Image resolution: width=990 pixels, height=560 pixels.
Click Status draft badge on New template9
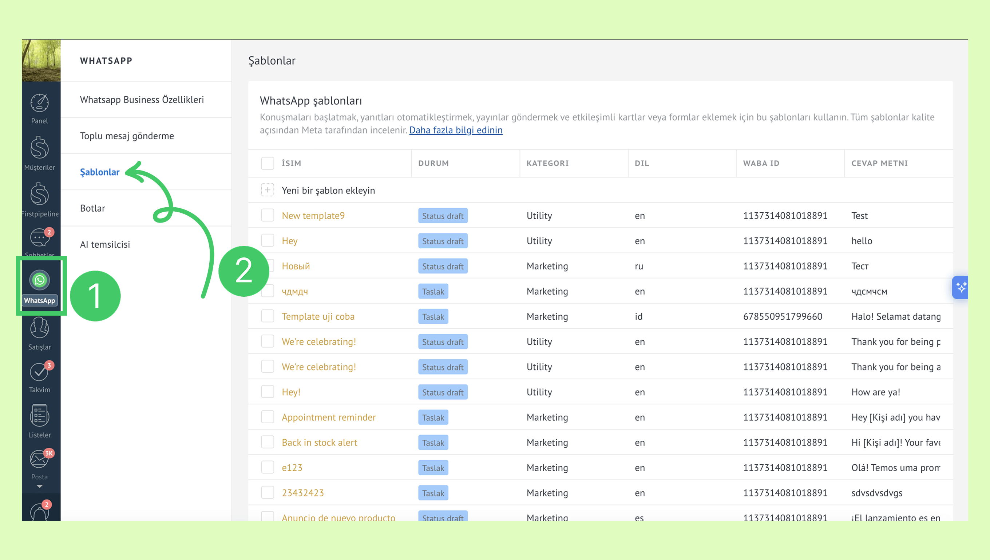(x=443, y=215)
